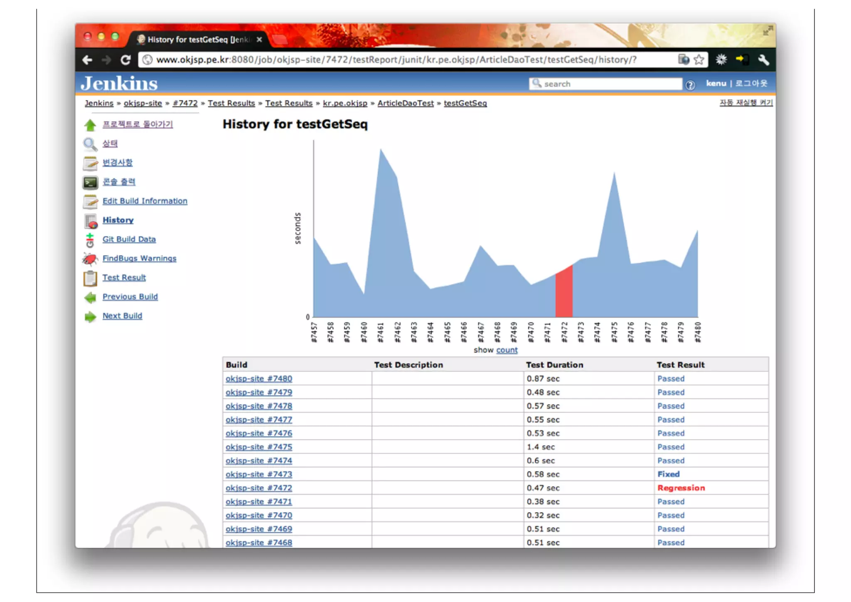Click the Regression result link
Image resolution: width=851 pixels, height=602 pixels.
click(681, 488)
